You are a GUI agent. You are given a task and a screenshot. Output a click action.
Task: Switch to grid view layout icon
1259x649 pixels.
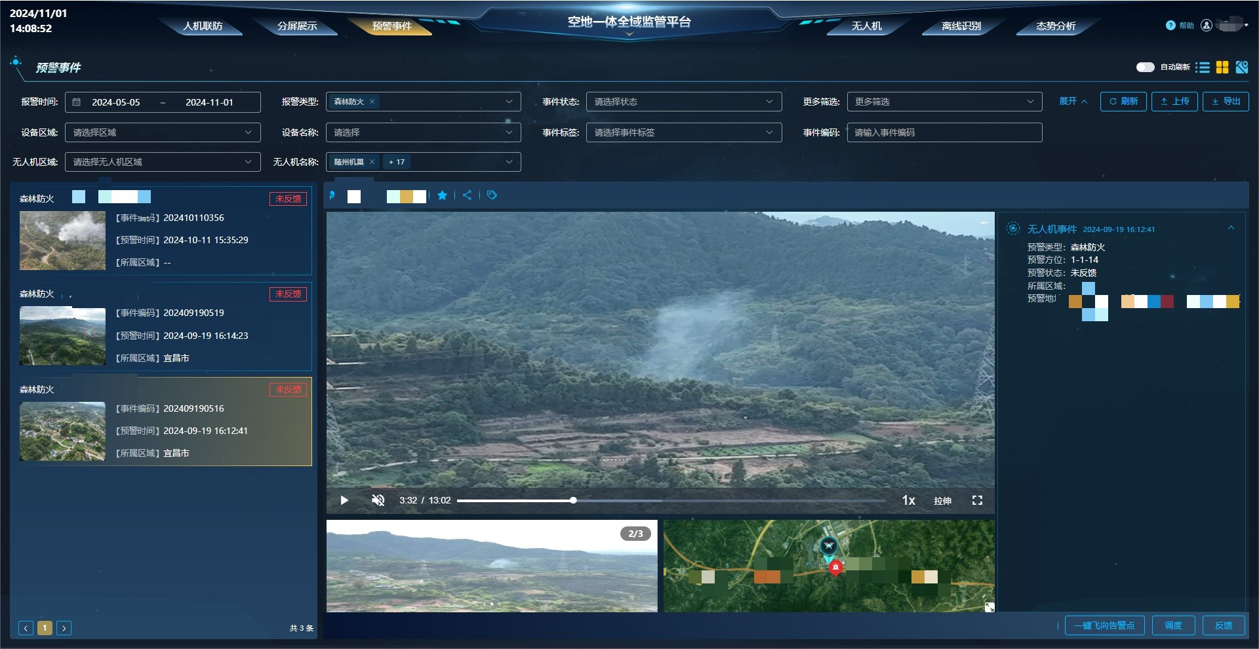pyautogui.click(x=1222, y=68)
